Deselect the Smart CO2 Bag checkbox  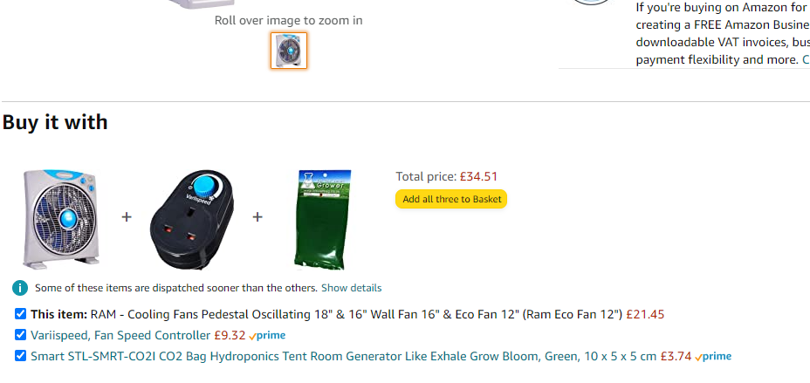pos(20,355)
